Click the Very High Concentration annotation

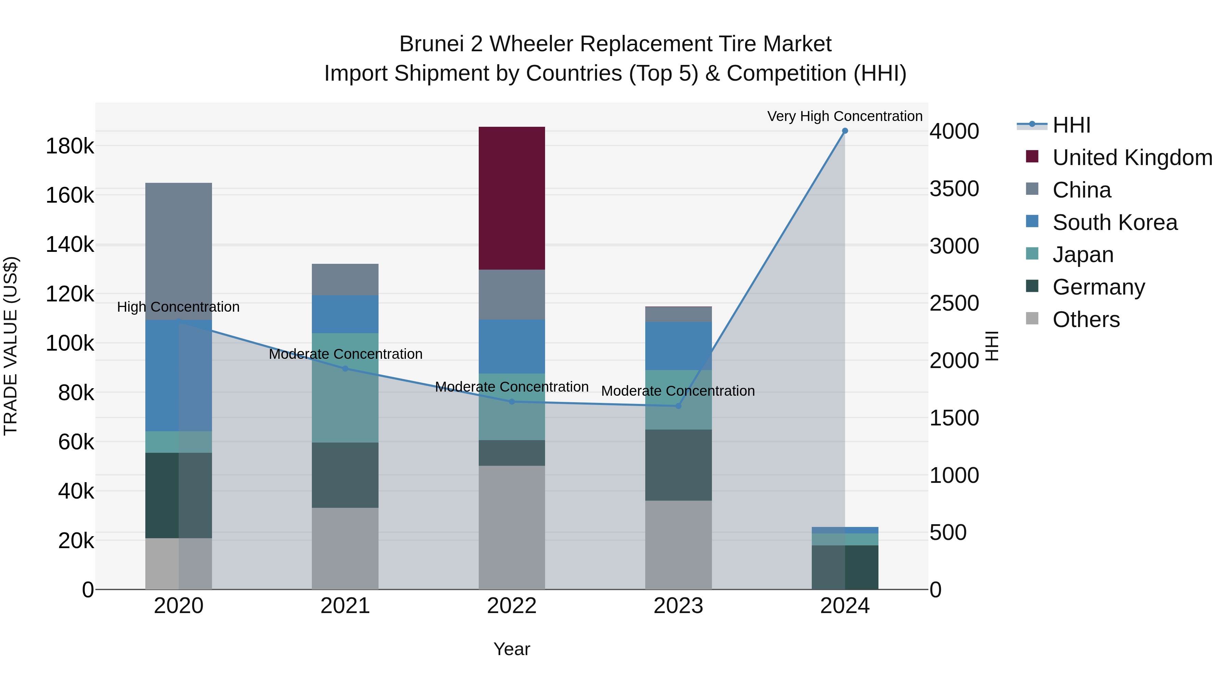click(845, 116)
